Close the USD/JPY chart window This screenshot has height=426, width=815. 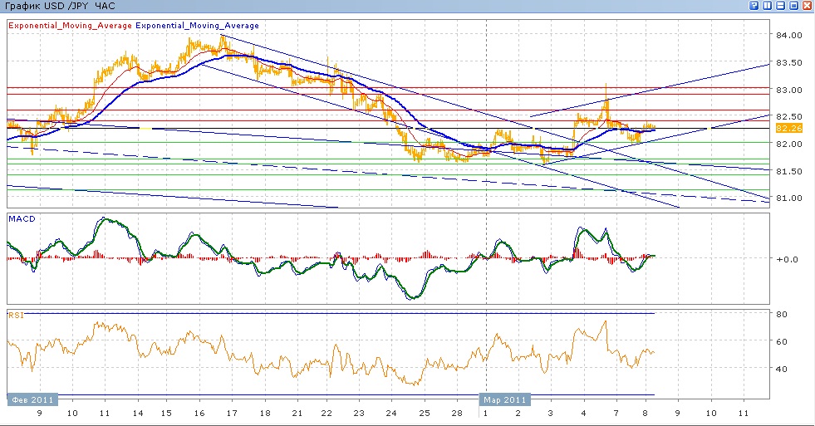pyautogui.click(x=807, y=6)
